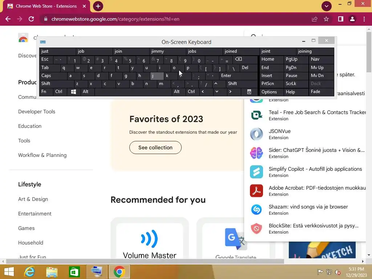This screenshot has height=279, width=372.
Task: Click the Enter key on the keyboard
Action: (x=238, y=76)
